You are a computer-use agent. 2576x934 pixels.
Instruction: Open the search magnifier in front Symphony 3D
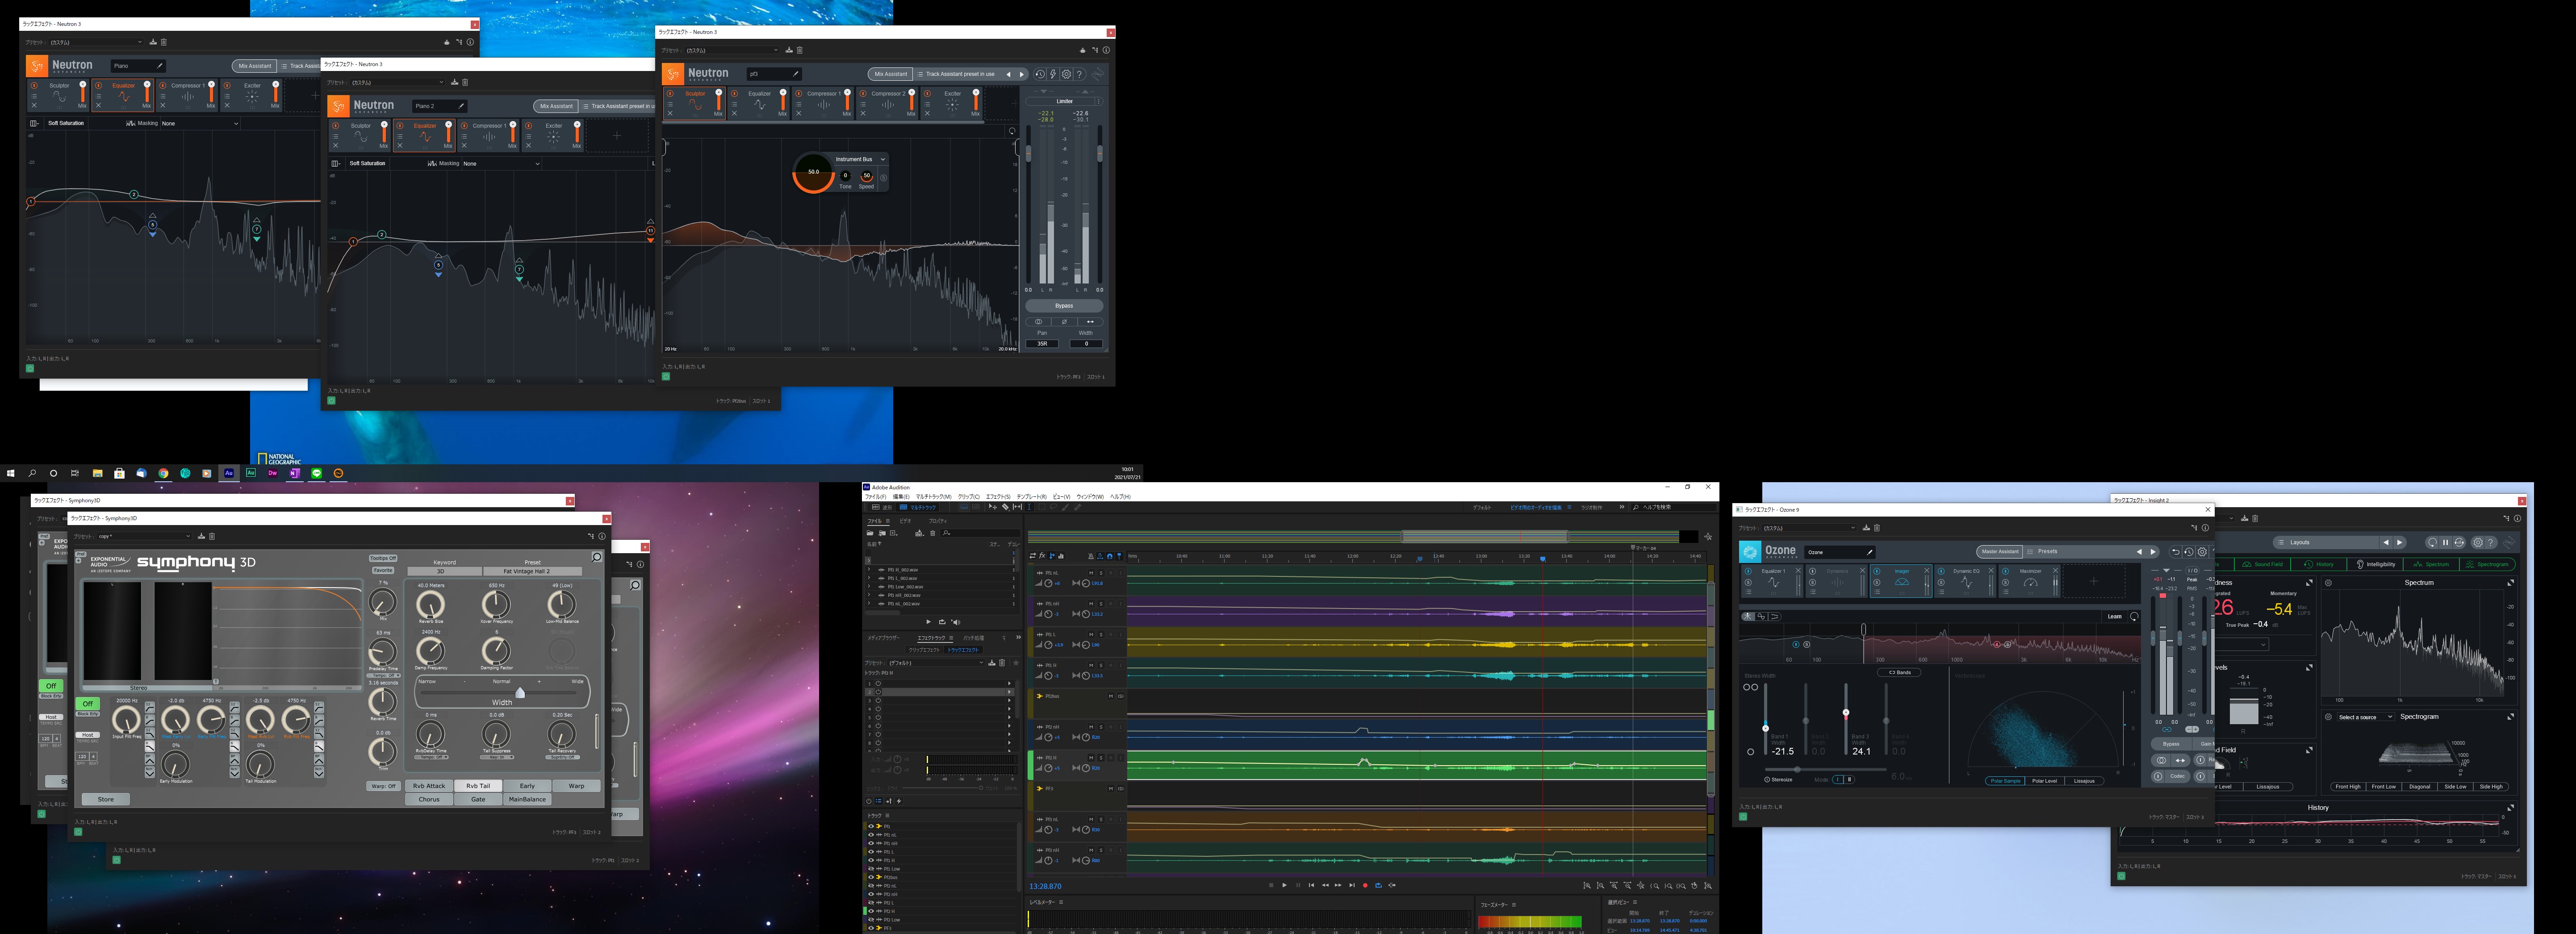tap(597, 557)
